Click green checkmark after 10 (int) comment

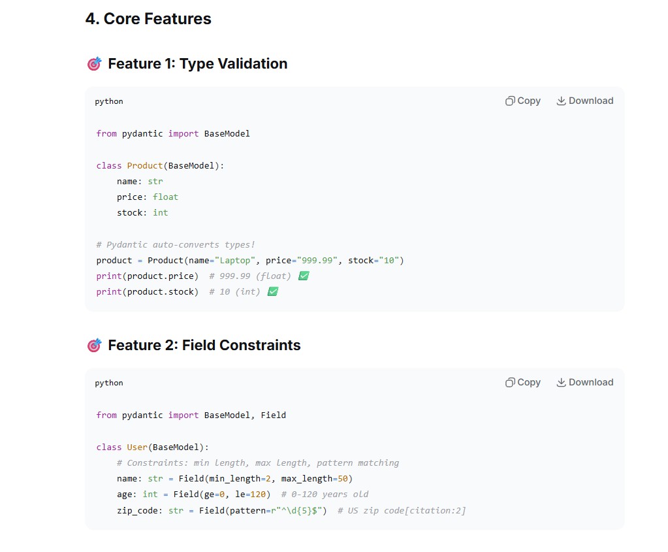pos(273,291)
